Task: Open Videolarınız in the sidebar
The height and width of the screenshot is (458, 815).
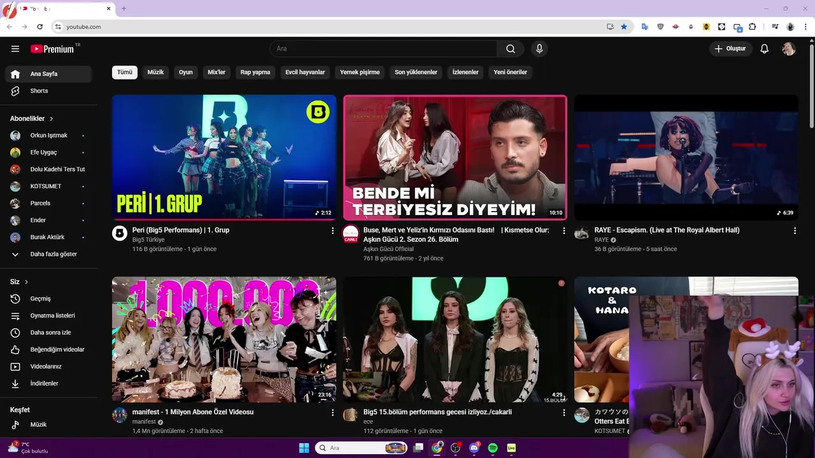Action: [x=48, y=366]
